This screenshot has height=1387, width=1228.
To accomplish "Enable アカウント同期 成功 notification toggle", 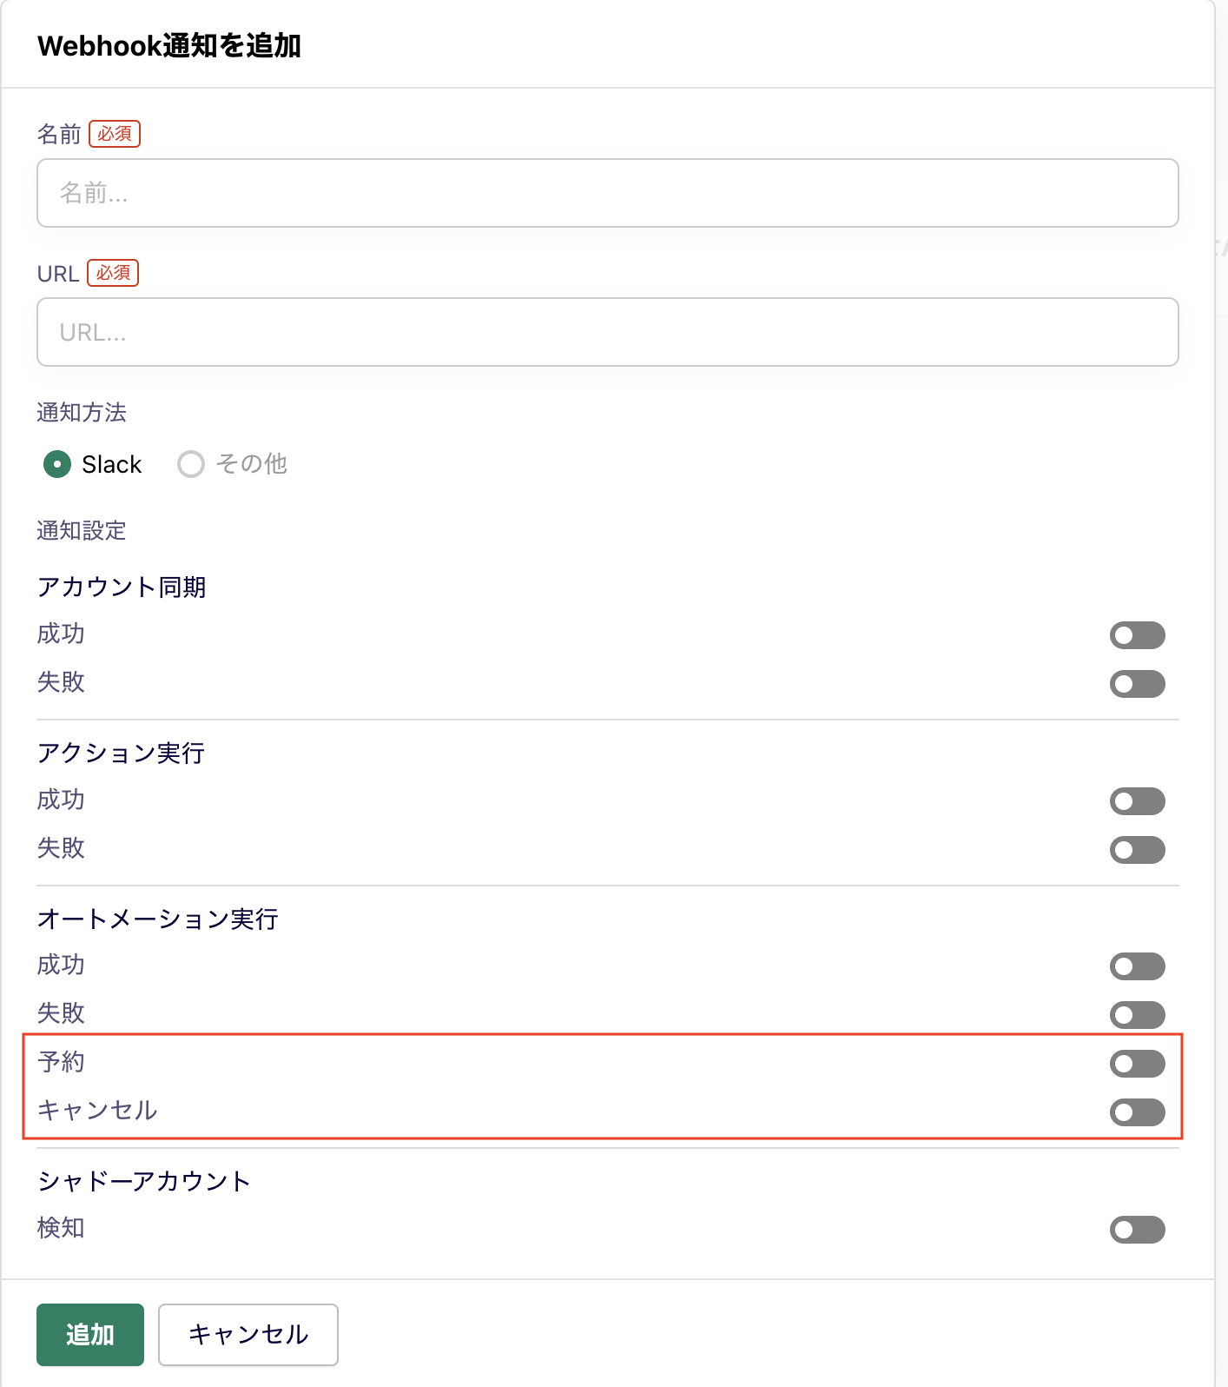I will pyautogui.click(x=1137, y=635).
